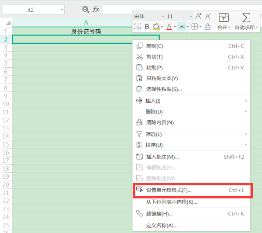This screenshot has height=233, width=262.
Task: Select row header 20
Action: pos(6,184)
